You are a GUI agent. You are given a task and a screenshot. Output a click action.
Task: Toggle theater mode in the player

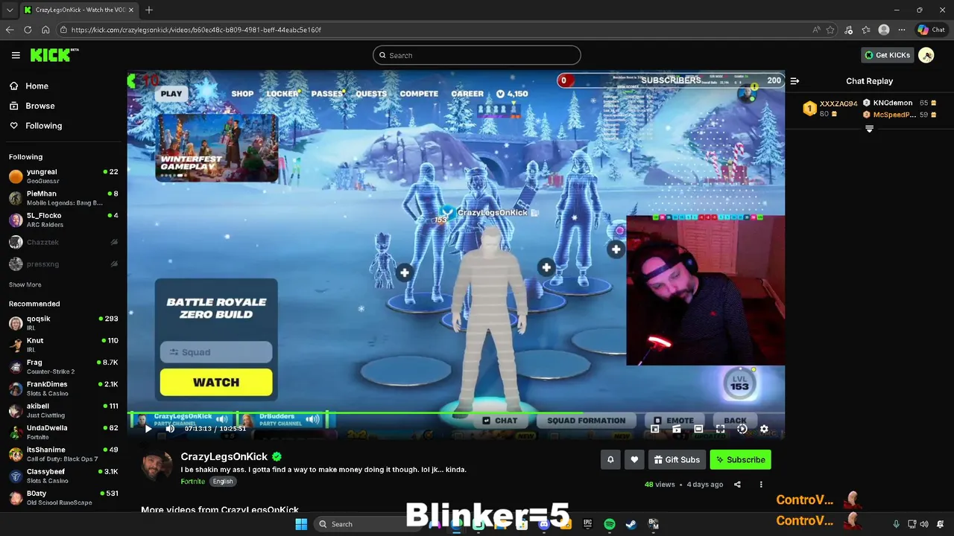pos(698,429)
